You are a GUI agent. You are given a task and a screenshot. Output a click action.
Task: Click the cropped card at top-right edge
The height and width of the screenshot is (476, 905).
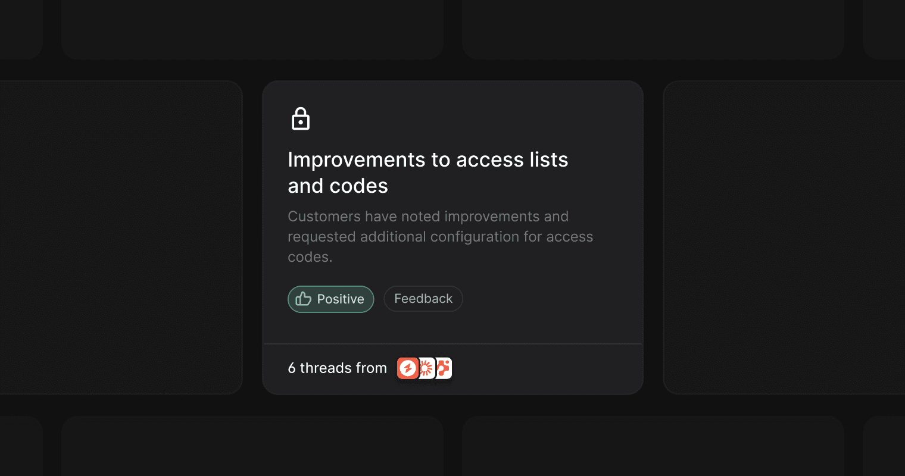(884, 30)
